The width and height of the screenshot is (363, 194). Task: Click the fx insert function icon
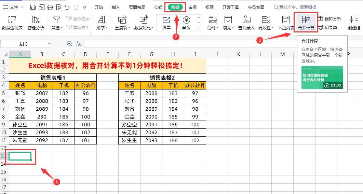click(79, 43)
